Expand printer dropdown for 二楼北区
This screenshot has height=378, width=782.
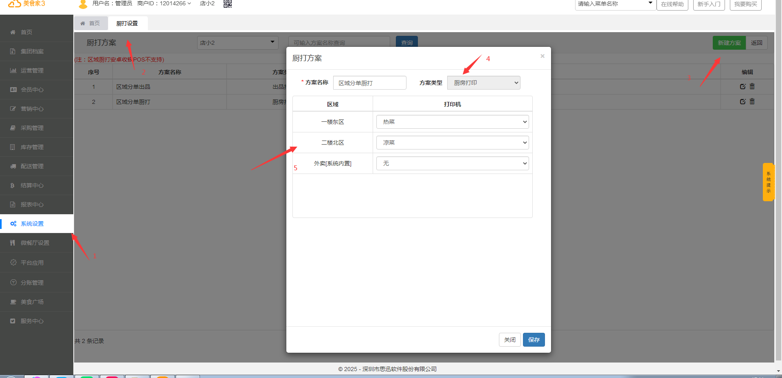[x=452, y=143]
